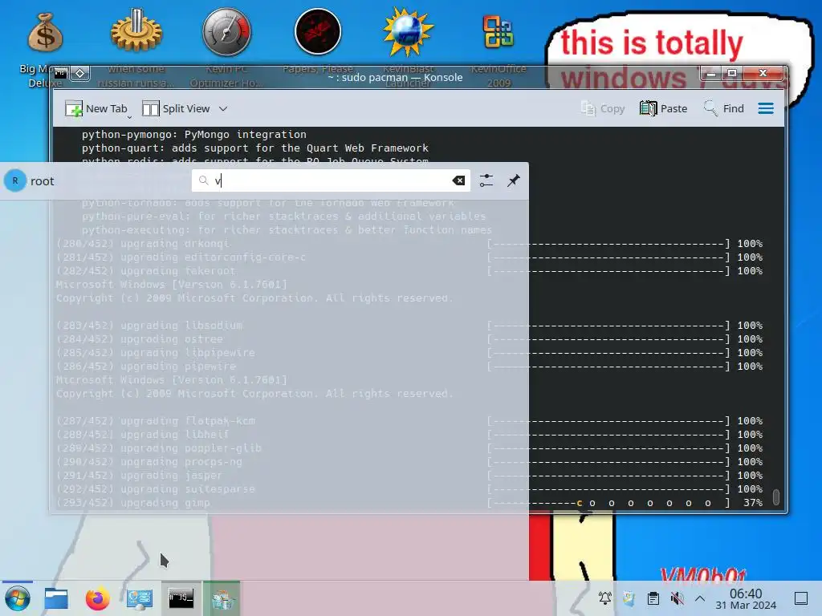822x616 pixels.
Task: Click the Konsole window menu icon in title bar
Action: [61, 73]
